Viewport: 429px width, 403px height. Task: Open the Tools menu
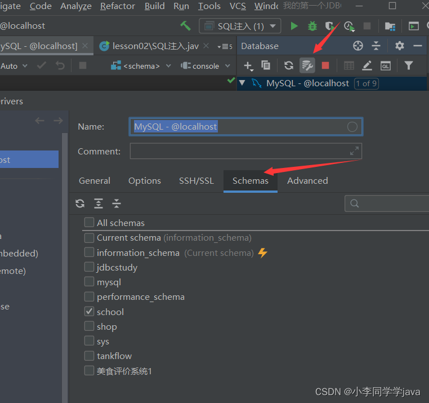coord(209,6)
